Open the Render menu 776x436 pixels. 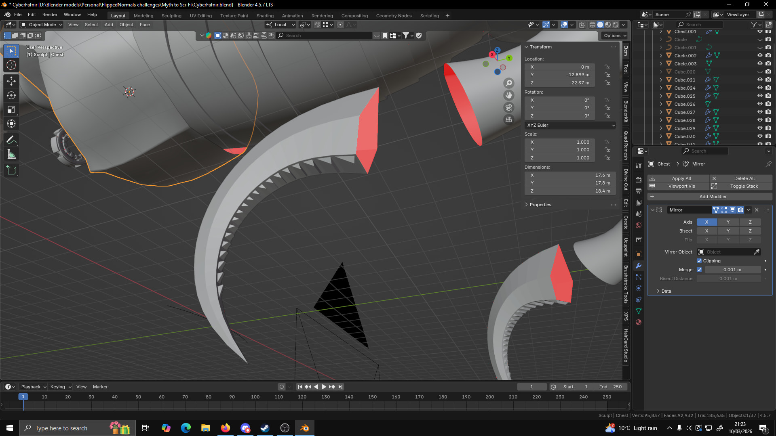click(50, 15)
